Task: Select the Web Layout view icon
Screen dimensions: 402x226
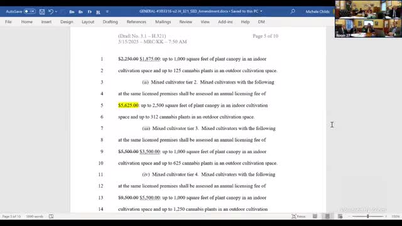Action: tap(340, 217)
